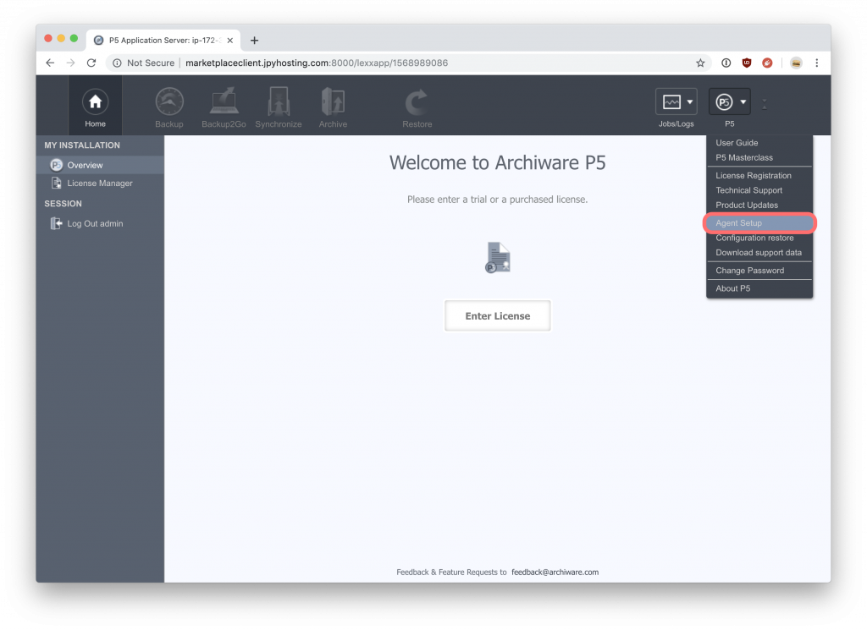Click the circled info extension icon

pos(726,63)
